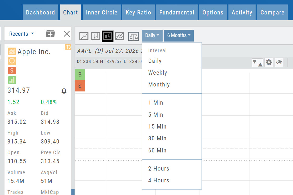Switch to the Dashboard tab
Image resolution: width=293 pixels, height=195 pixels.
[x=40, y=13]
